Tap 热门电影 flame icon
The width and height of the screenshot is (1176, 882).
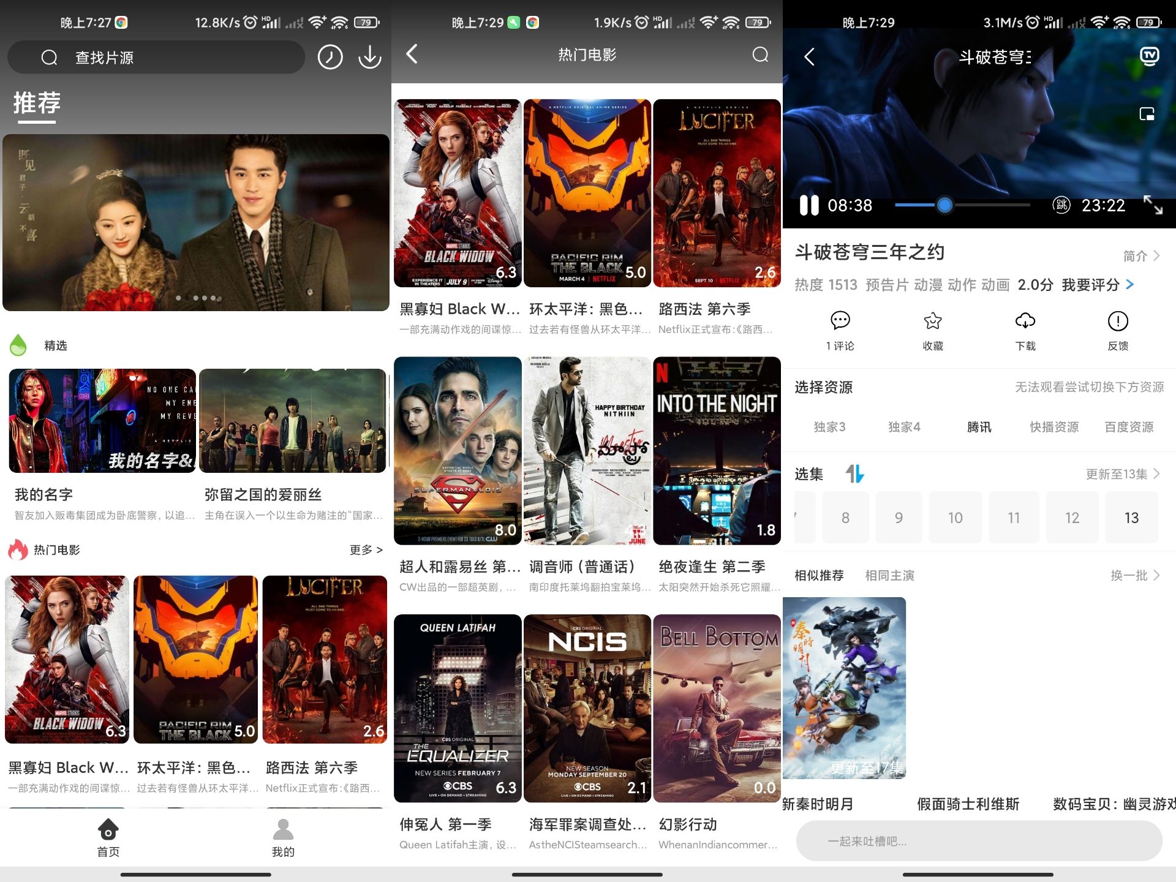pos(18,549)
